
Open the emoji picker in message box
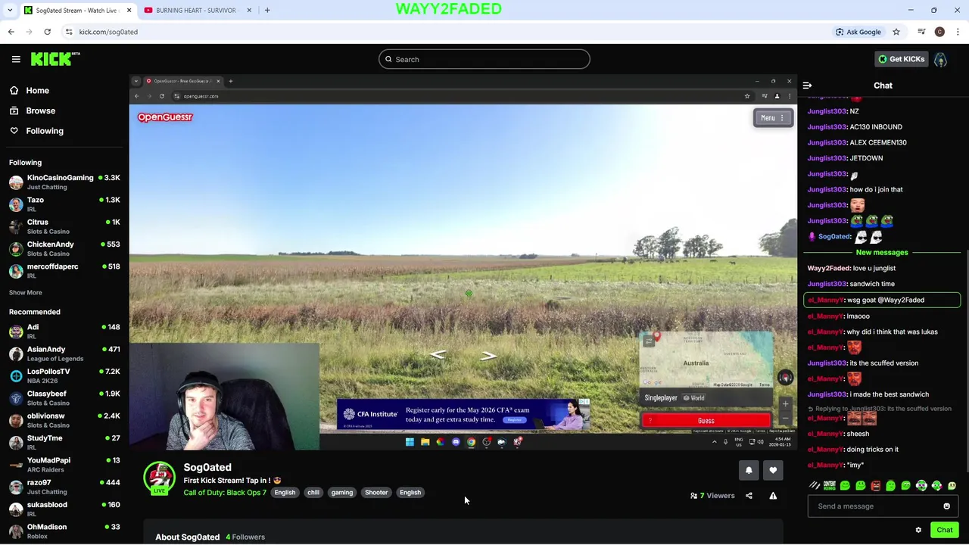[946, 506]
